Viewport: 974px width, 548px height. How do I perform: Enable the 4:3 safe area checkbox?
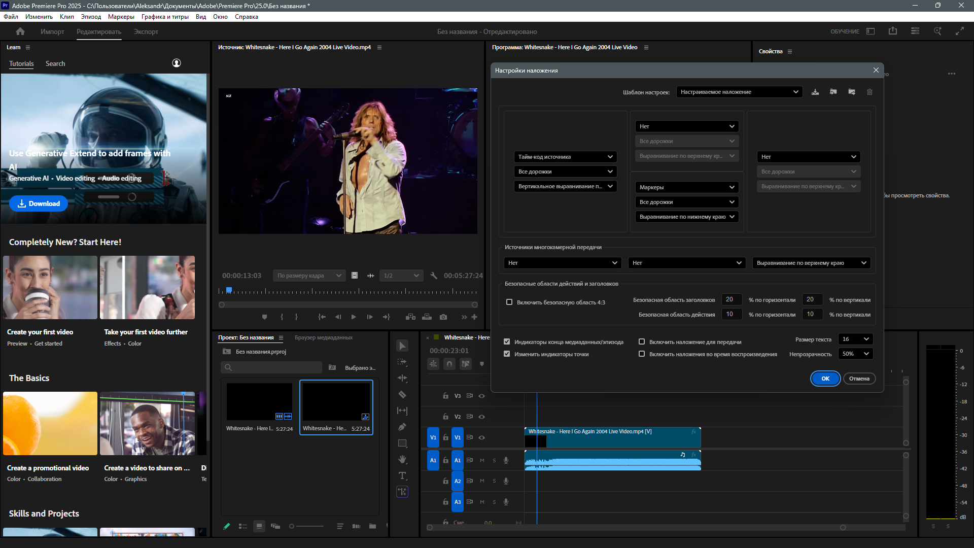pos(509,302)
